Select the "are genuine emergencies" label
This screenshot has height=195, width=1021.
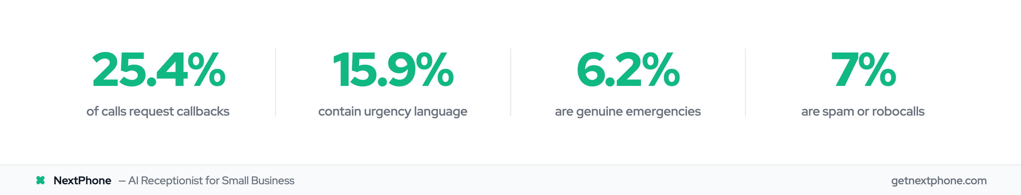(628, 111)
